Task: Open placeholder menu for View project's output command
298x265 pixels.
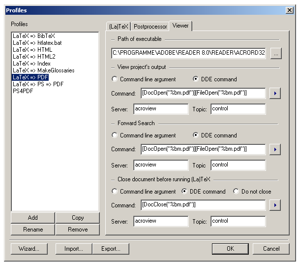Action: coord(275,94)
